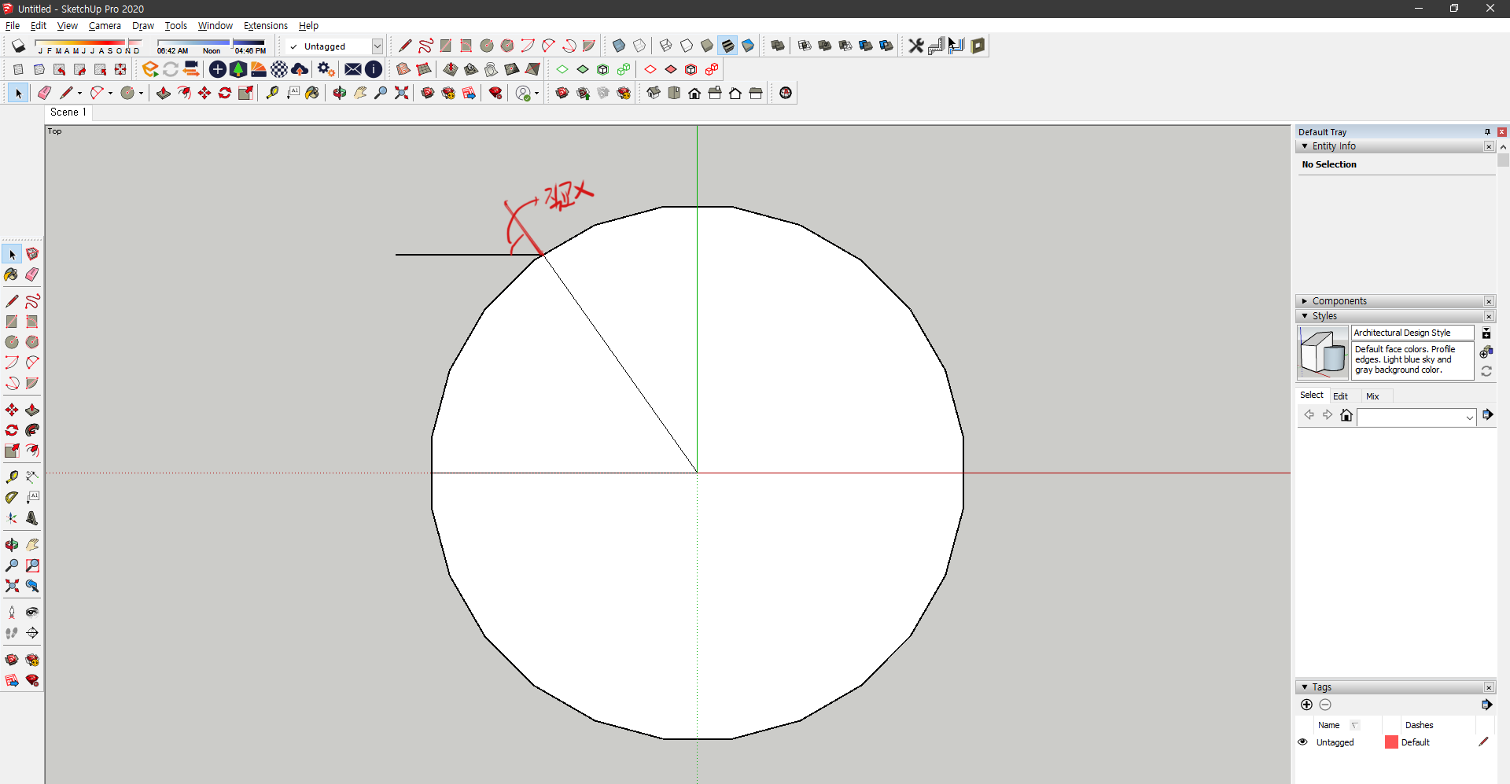
Task: Click the envelope Send icon
Action: pos(353,69)
